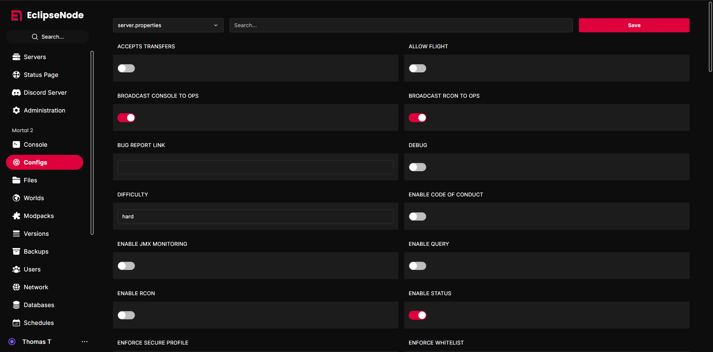Click the Administration gear icon
This screenshot has height=352, width=713.
(16, 110)
